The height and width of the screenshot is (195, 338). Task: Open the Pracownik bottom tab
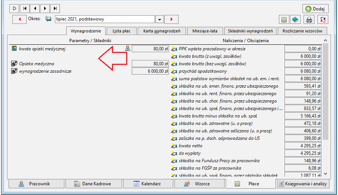coord(36,184)
